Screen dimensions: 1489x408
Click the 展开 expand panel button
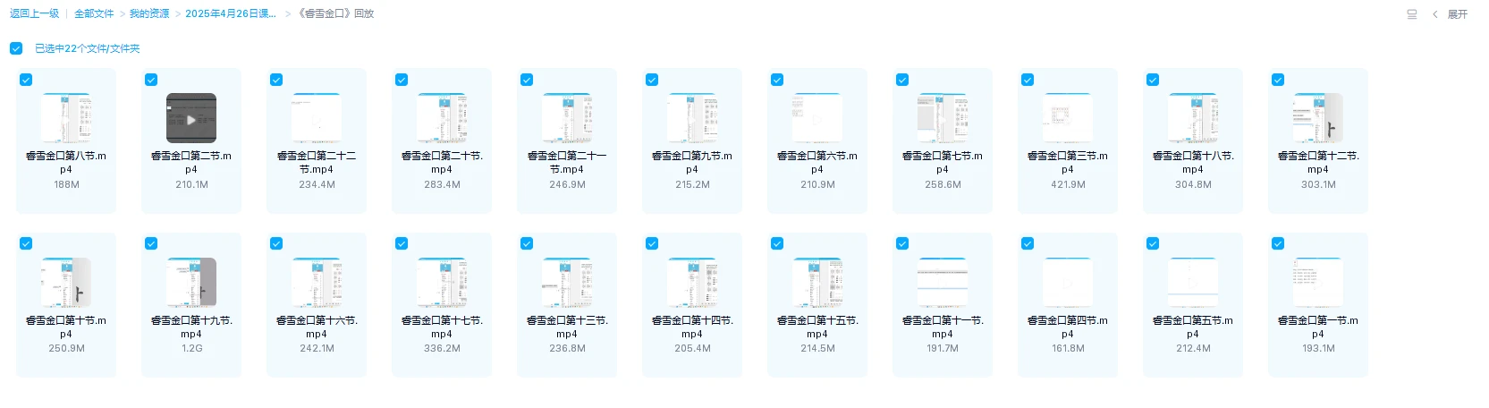tap(1458, 14)
